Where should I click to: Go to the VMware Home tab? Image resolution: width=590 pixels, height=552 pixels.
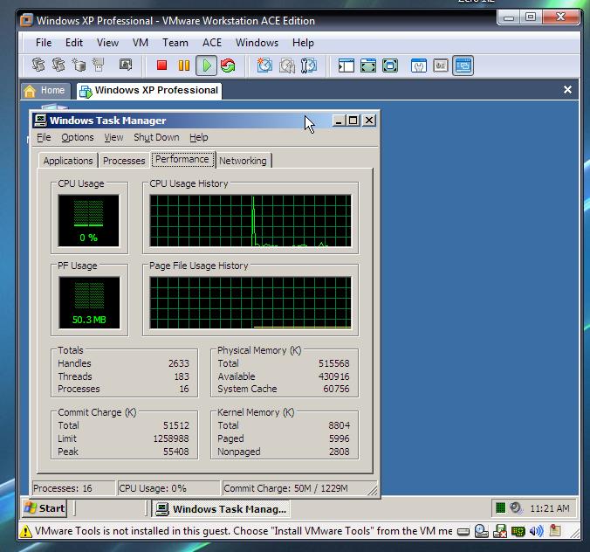(45, 91)
